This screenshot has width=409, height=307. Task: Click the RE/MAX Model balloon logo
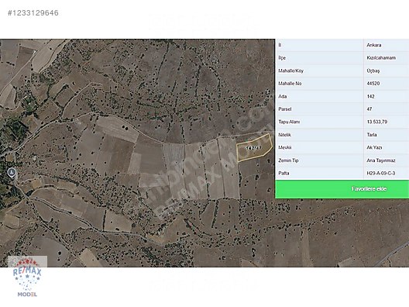[27, 278]
